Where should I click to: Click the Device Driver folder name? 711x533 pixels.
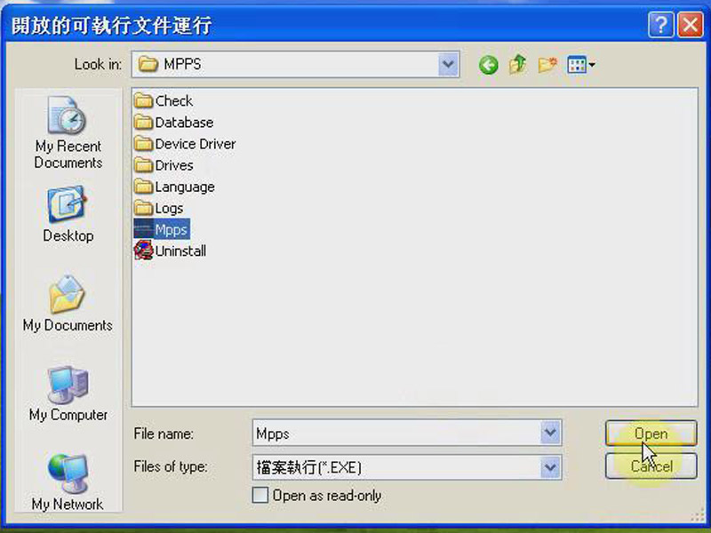tap(195, 144)
